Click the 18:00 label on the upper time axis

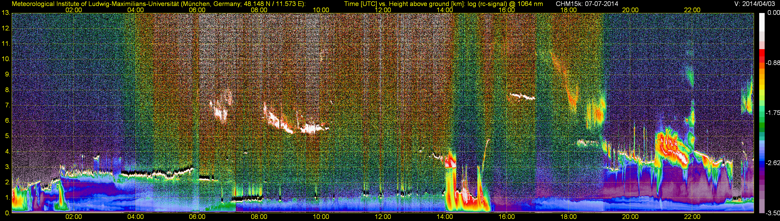click(568, 10)
